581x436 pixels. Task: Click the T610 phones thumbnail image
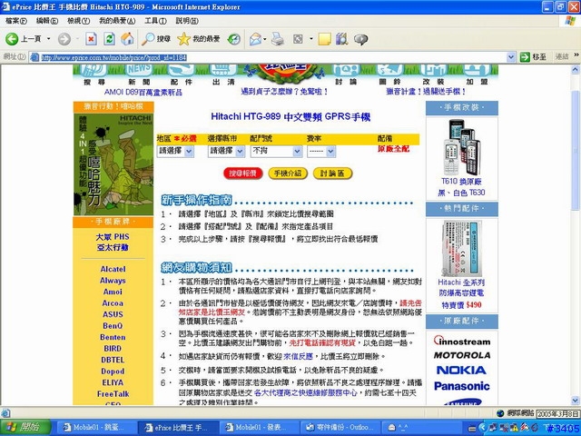462,147
